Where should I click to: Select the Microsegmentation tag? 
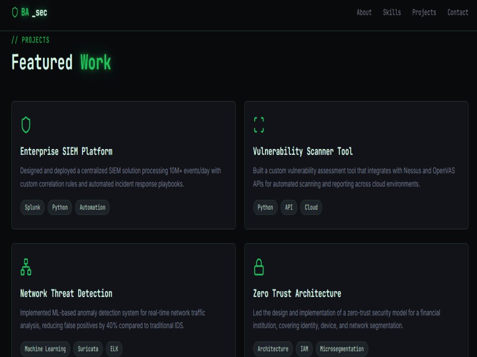click(342, 349)
